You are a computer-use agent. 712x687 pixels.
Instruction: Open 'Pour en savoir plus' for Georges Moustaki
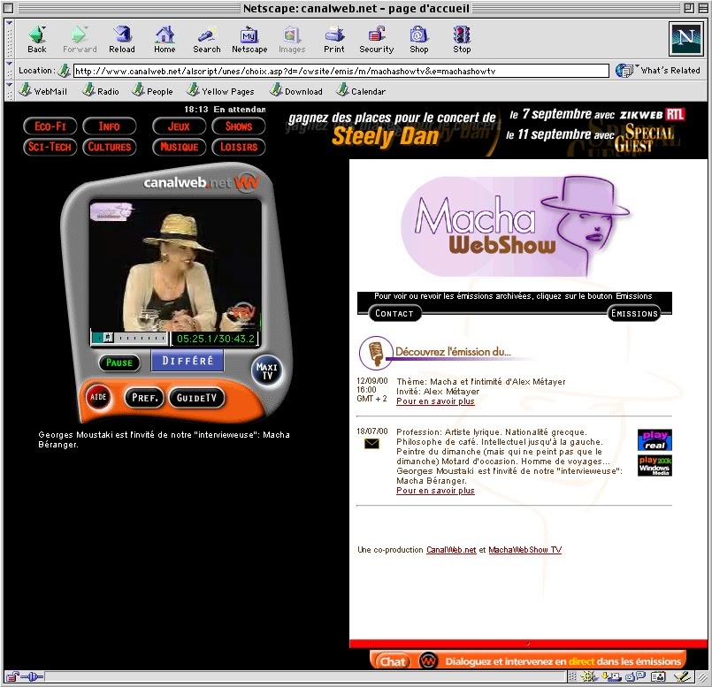coord(435,491)
